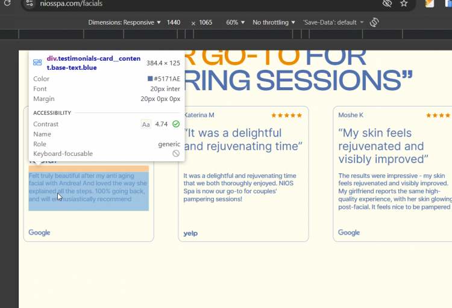Open the Dimensions: Responsive dropdown
The width and height of the screenshot is (452, 308).
tap(124, 22)
